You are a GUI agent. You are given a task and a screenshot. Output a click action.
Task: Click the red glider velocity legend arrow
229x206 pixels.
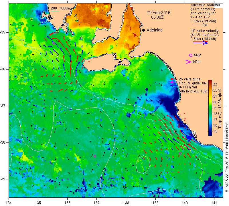pyautogui.click(x=174, y=79)
